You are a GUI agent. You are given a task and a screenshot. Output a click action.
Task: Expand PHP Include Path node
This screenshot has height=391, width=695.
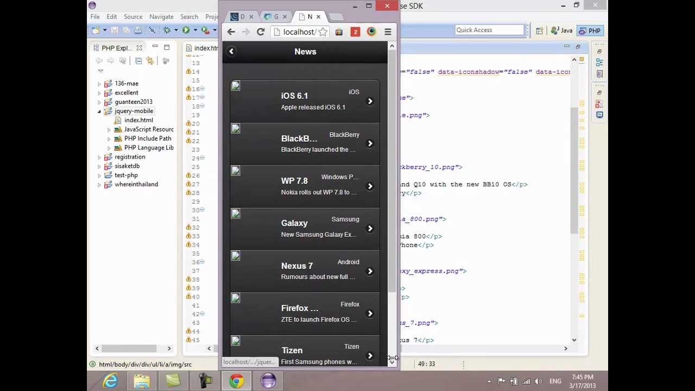point(109,139)
